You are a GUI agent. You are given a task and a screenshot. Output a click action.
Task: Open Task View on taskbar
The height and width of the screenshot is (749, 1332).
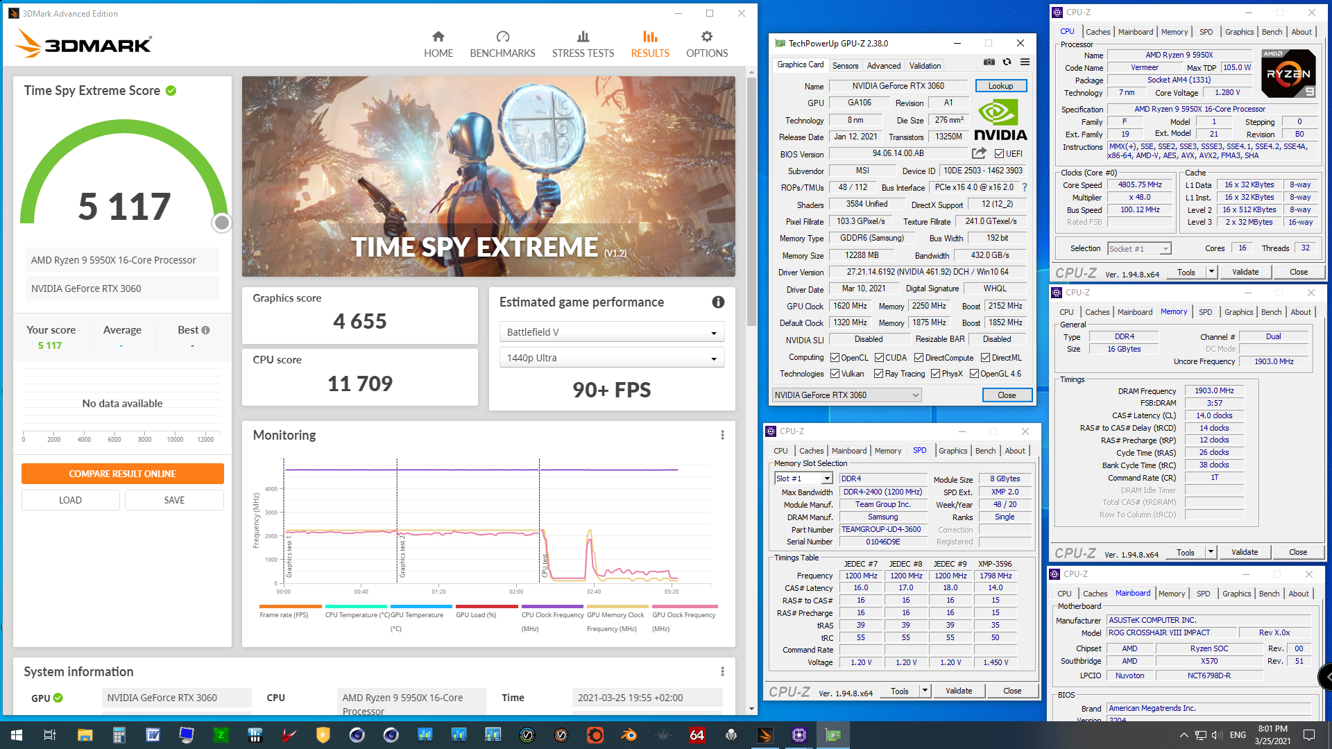tap(49, 735)
